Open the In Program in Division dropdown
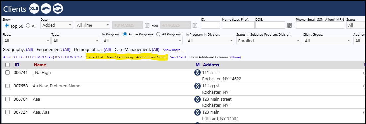Screen dimensions: 366x124 point(210,41)
